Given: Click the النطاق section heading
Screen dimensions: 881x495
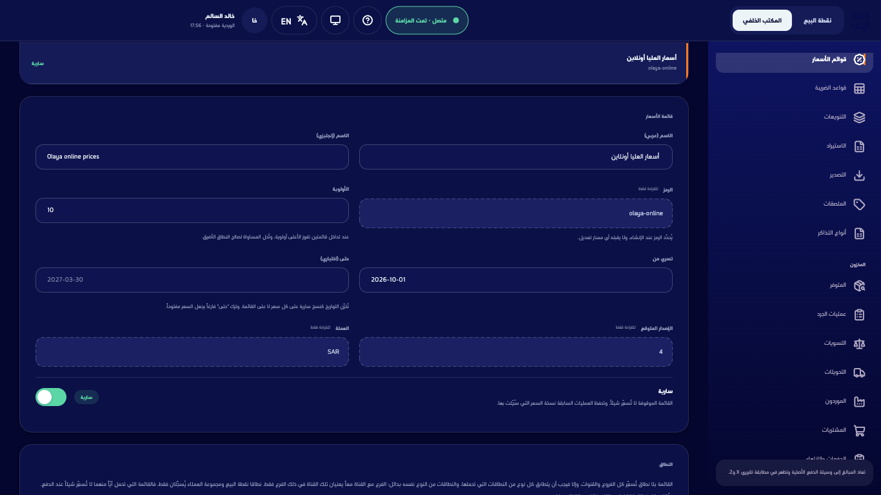Looking at the screenshot, I should pyautogui.click(x=666, y=464).
